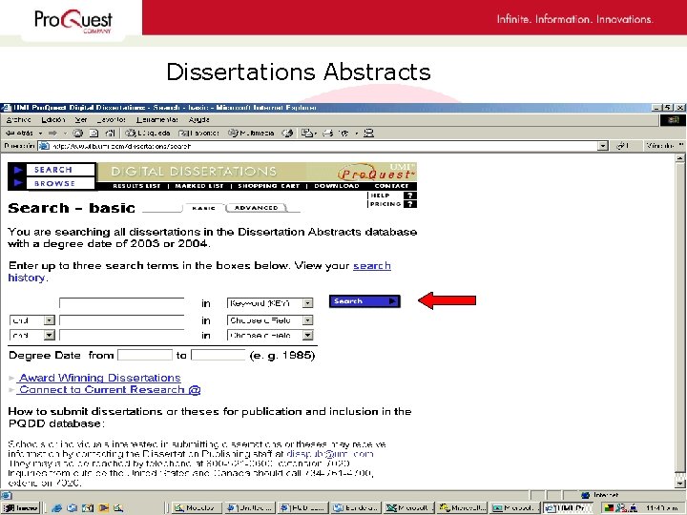Open the Ver menu
Screen dimensions: 687x515
[x=81, y=119]
